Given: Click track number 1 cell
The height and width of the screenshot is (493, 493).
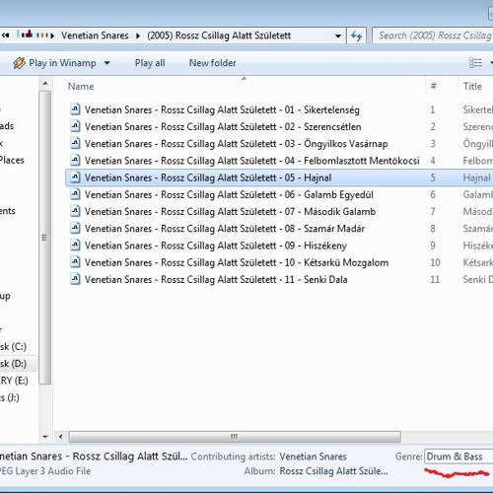Looking at the screenshot, I should click(433, 109).
